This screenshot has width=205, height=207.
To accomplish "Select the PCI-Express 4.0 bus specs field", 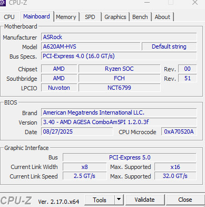I will coord(119,56).
